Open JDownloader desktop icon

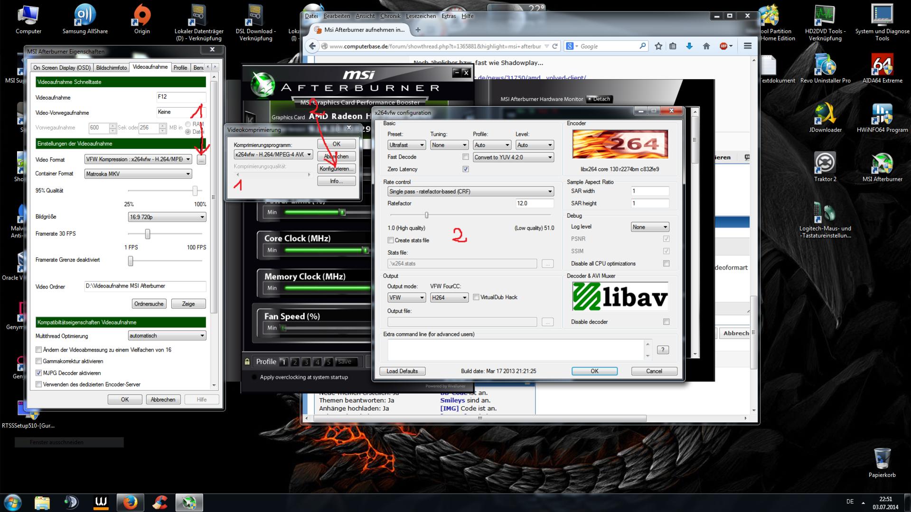tap(825, 117)
